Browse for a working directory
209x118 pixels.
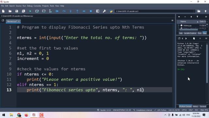(x=199, y=11)
